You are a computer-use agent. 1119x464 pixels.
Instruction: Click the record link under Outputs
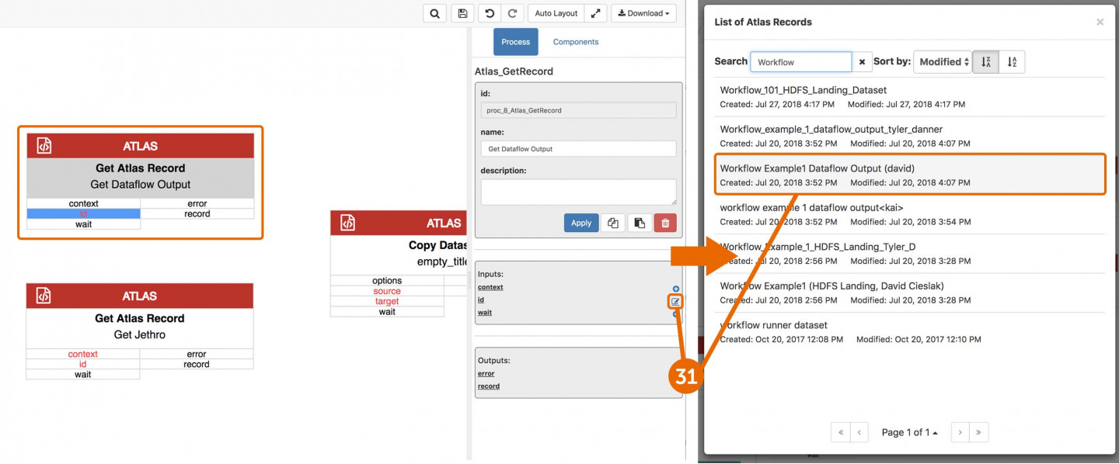pyautogui.click(x=489, y=386)
